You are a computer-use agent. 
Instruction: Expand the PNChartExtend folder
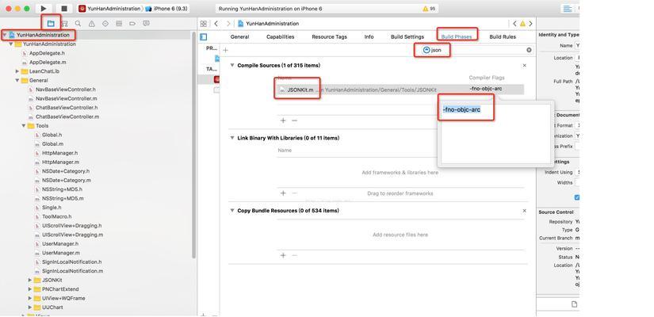click(30, 289)
